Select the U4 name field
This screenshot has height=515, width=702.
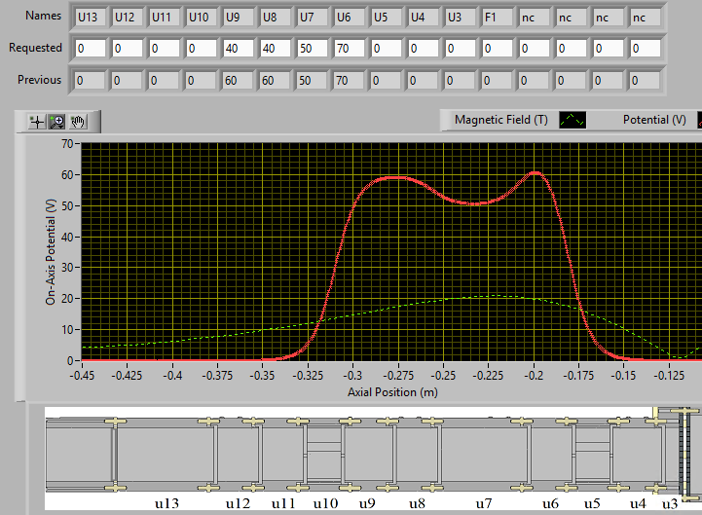424,18
